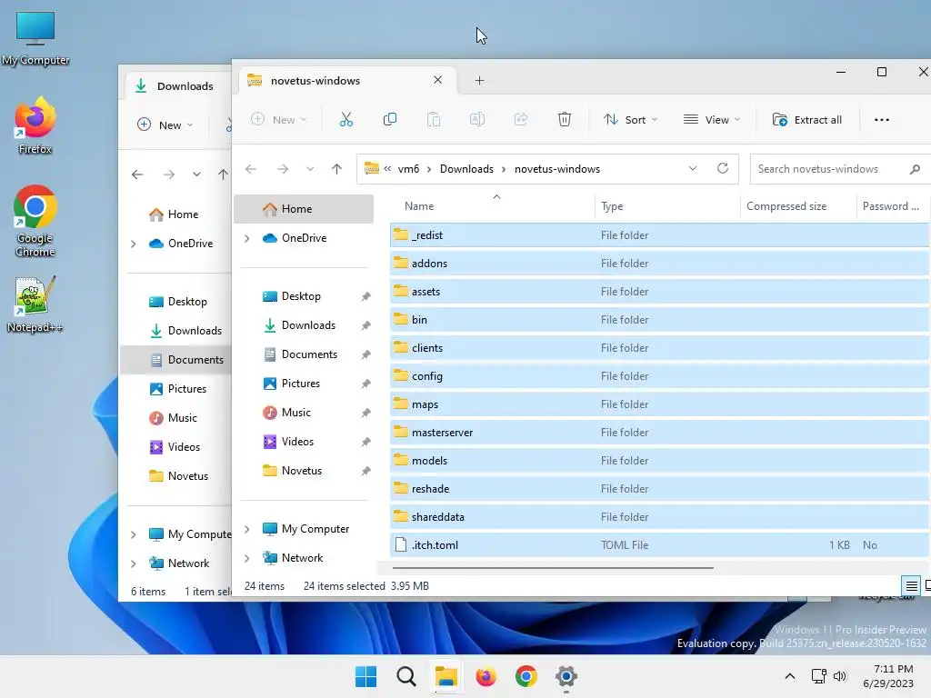Click the search magnifier in novetus-windows search box
931x698 pixels.
tap(915, 169)
